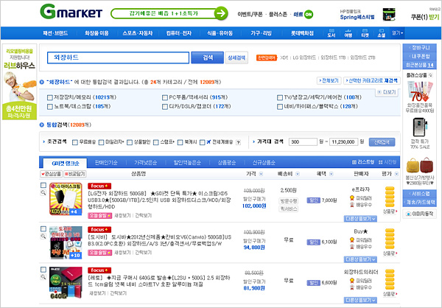
Task: Check the 저장장치/메모리 category box
Action: pos(50,97)
